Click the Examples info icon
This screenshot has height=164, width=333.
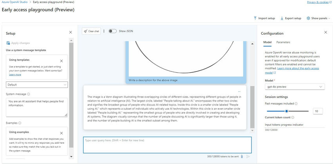click(20, 123)
